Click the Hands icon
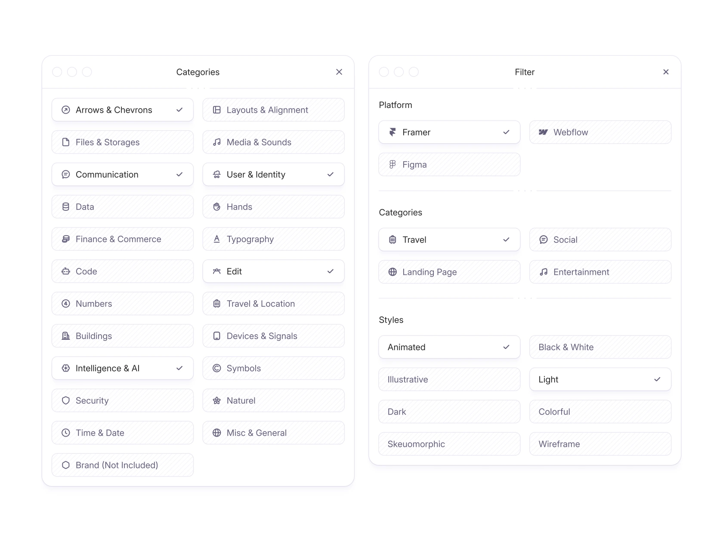 (x=217, y=206)
